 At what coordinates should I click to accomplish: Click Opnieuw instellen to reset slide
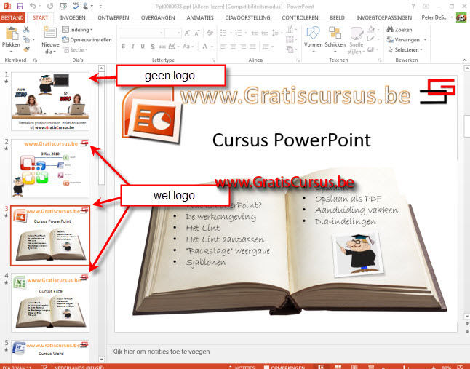[87, 39]
